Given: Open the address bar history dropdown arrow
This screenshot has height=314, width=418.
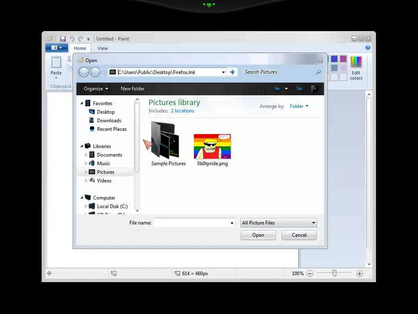Looking at the screenshot, I should (x=223, y=72).
